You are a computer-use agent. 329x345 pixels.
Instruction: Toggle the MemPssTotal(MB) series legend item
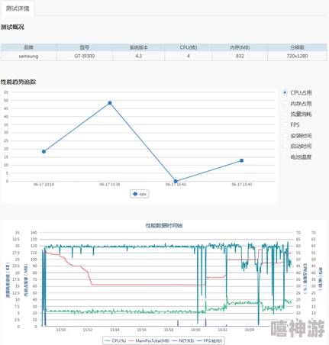(149, 340)
